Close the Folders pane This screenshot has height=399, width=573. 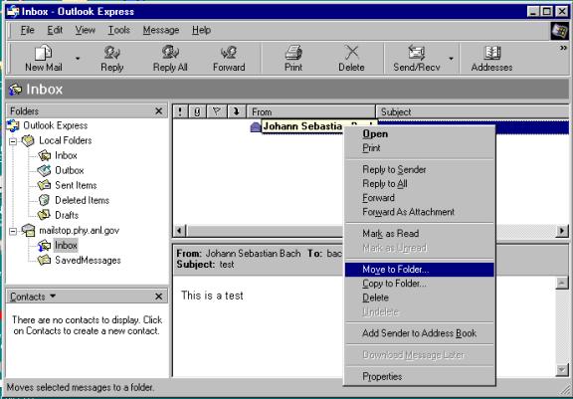click(158, 111)
